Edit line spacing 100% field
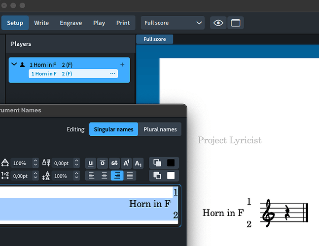The height and width of the screenshot is (246, 319). [63, 176]
